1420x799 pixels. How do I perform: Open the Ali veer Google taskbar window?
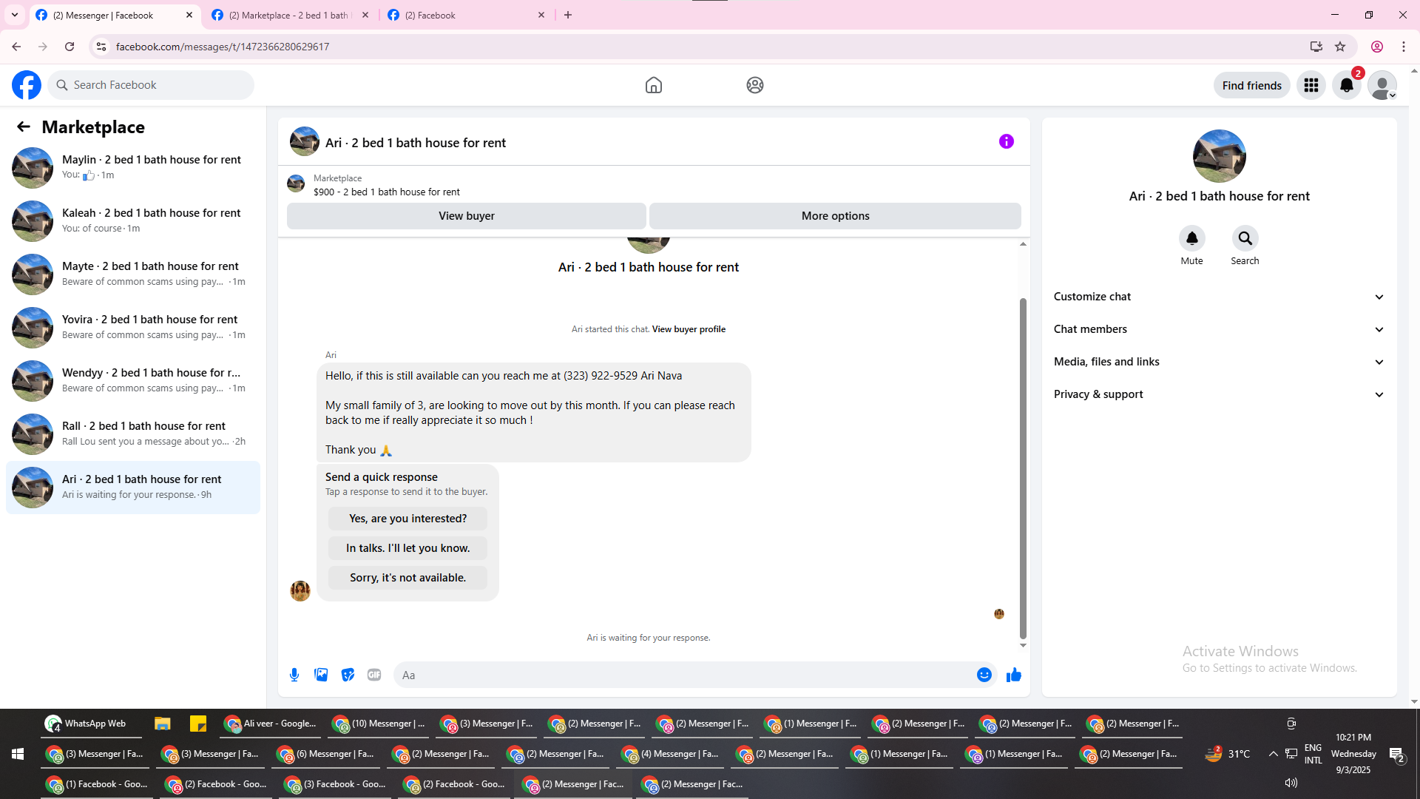pyautogui.click(x=271, y=724)
